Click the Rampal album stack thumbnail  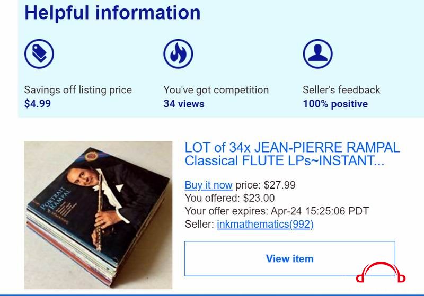tap(98, 215)
